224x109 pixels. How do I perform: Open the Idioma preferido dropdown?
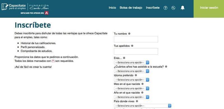[131, 80]
